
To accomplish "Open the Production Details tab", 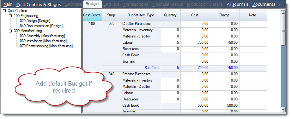I will pyautogui.click(x=205, y=4).
